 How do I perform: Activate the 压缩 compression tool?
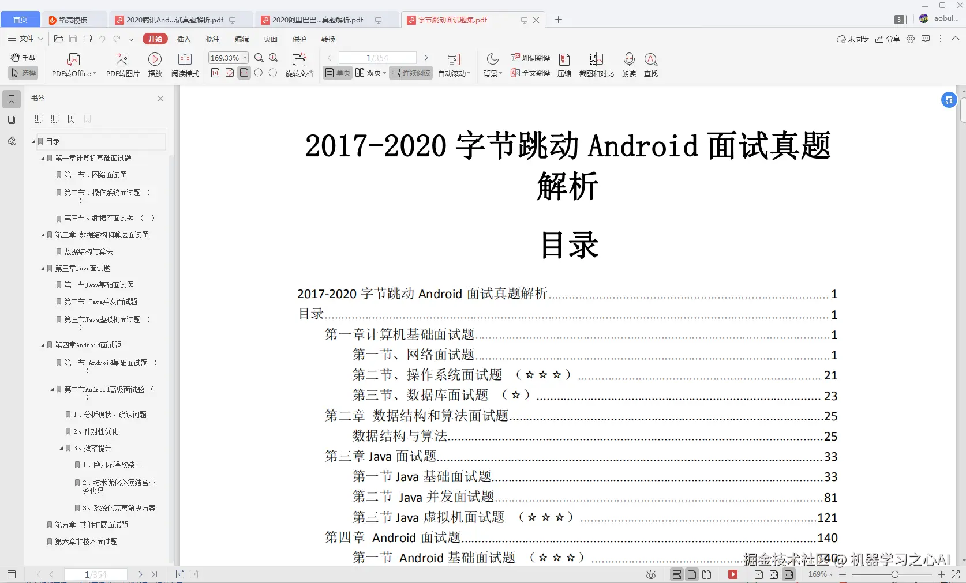click(564, 65)
